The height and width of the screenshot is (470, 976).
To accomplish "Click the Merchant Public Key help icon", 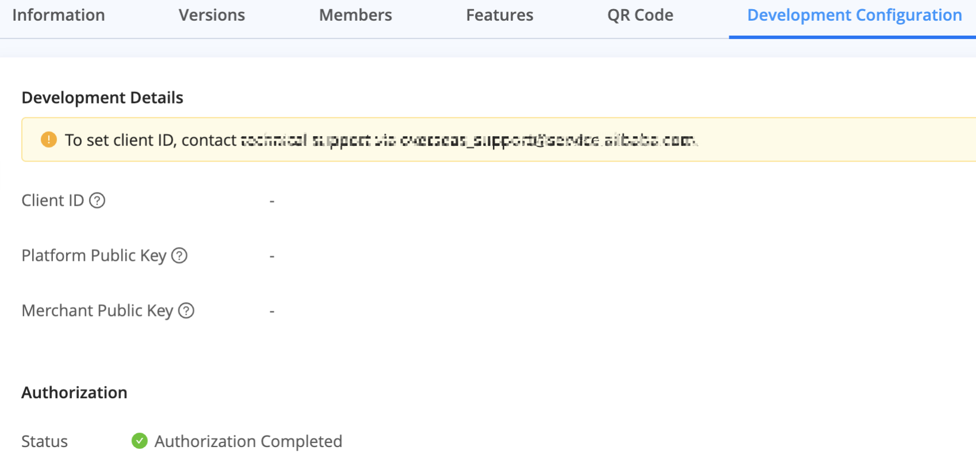I will [x=186, y=311].
